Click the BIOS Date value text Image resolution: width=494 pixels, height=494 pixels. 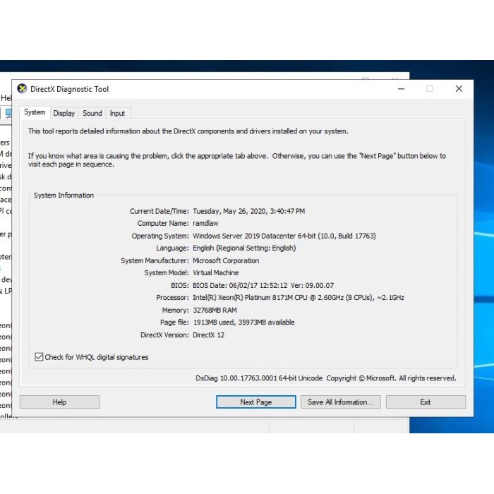[263, 285]
